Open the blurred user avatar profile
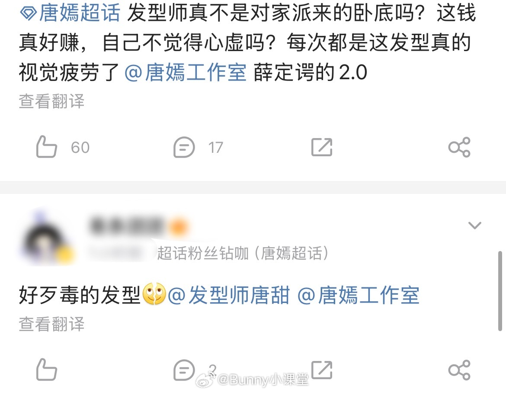The height and width of the screenshot is (393, 506). click(x=47, y=238)
